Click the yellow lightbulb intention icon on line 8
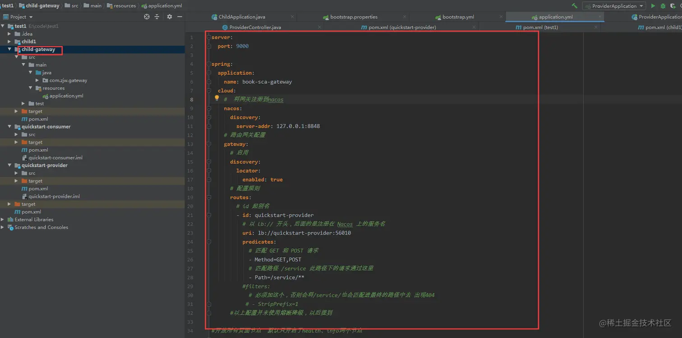 [217, 98]
